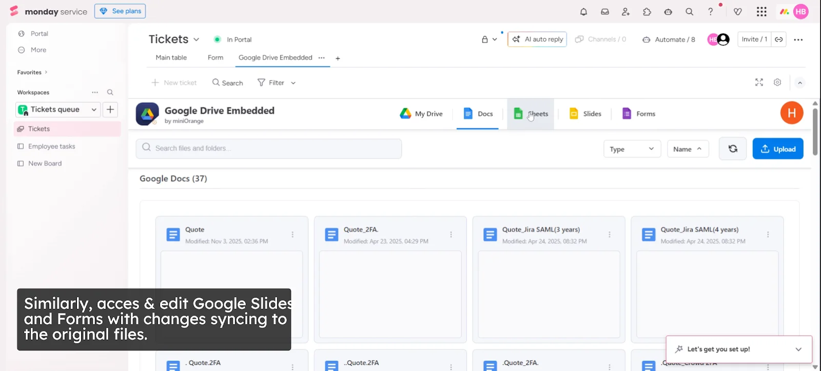Open the autopilot robot icon in top bar
This screenshot has height=371, width=821.
(x=668, y=12)
